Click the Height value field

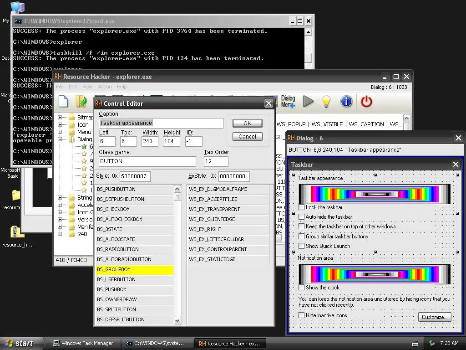point(172,141)
